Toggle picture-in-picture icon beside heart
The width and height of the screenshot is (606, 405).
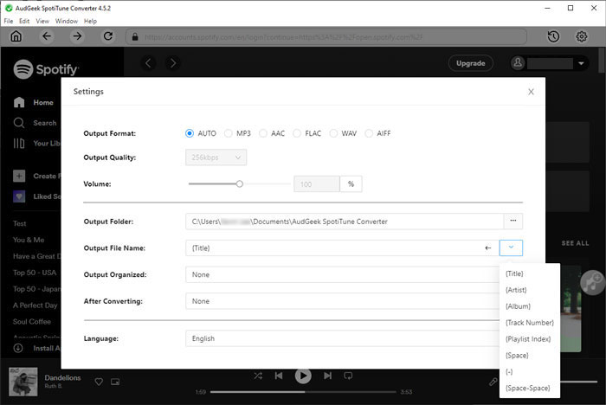click(115, 382)
